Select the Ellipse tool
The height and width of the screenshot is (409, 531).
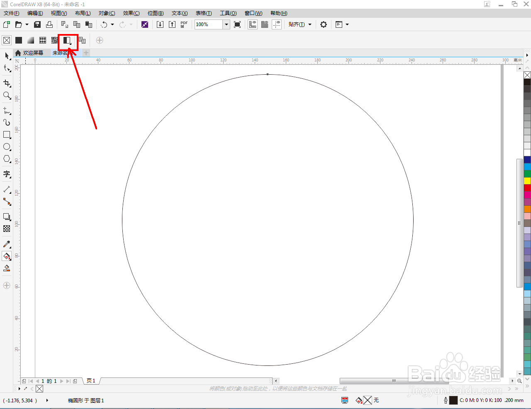point(7,147)
